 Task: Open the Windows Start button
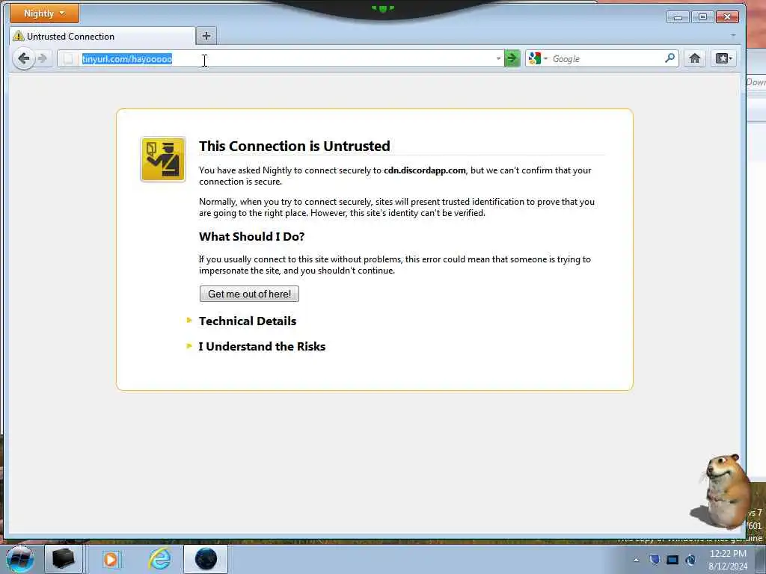20,559
